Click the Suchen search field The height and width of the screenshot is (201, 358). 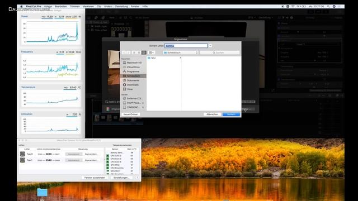coord(220,52)
